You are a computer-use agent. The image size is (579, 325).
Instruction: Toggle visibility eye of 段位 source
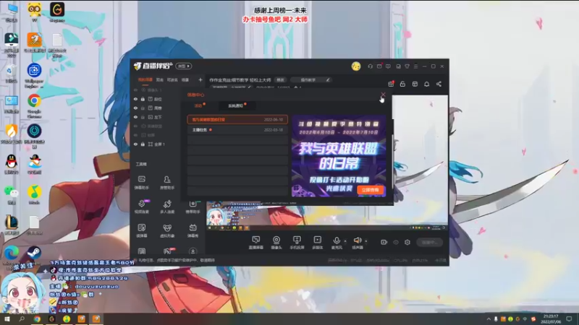[135, 99]
